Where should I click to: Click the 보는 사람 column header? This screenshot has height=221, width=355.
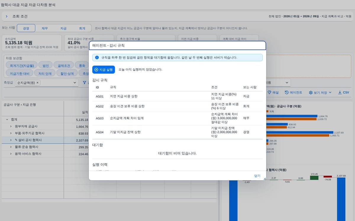click(250, 87)
